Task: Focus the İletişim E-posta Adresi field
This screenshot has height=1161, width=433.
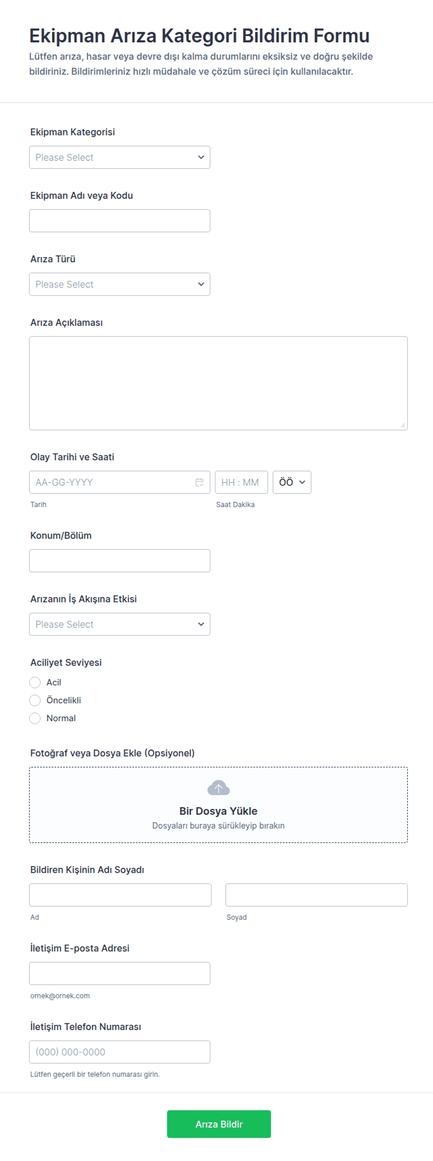Action: [120, 973]
